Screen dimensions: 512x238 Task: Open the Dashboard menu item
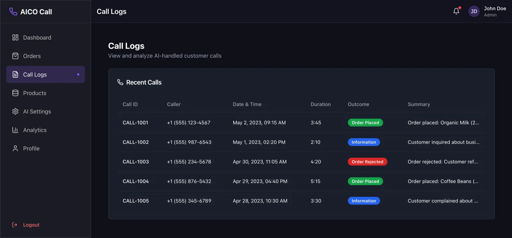click(x=45, y=37)
